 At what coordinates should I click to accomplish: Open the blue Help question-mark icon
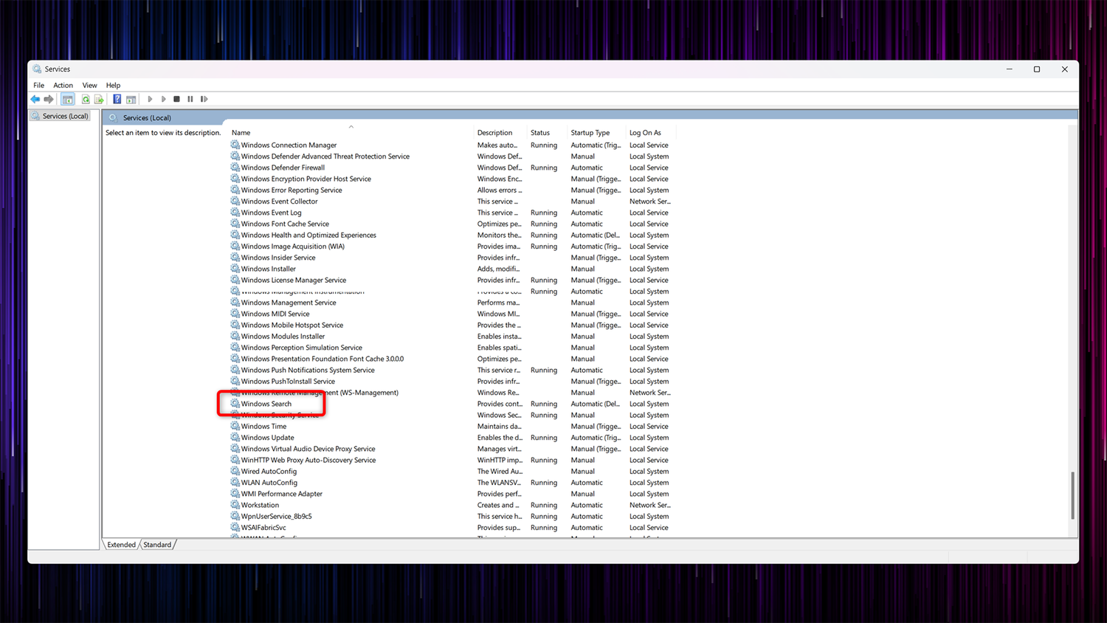click(117, 99)
